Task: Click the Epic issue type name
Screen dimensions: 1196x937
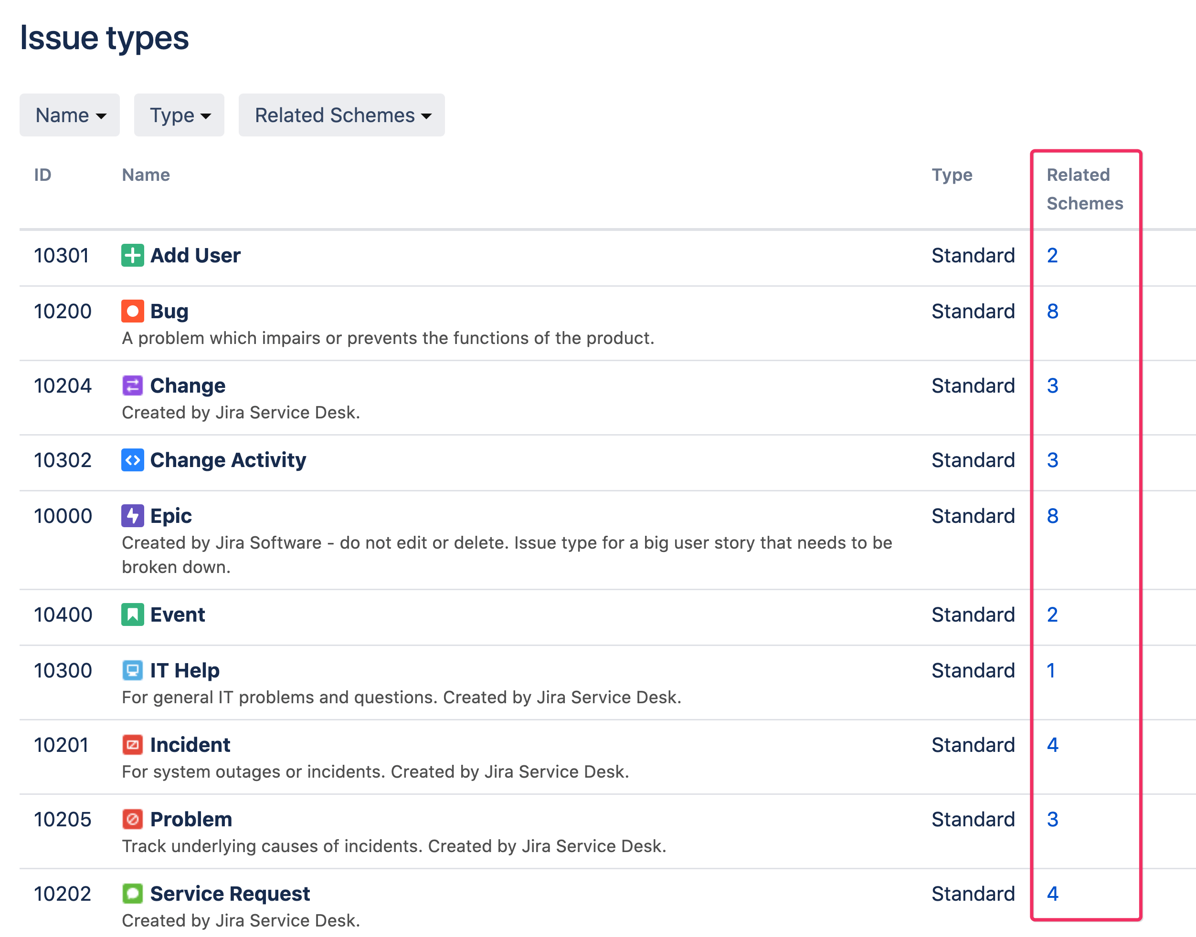Action: tap(171, 516)
